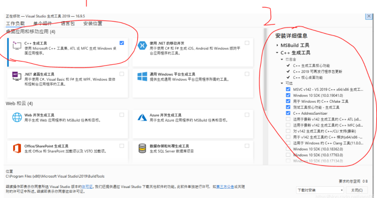Image resolution: width=377 pixels, height=198 pixels.
Task: Click the Office/SharePoint 生成工具 icon
Action: [17, 148]
